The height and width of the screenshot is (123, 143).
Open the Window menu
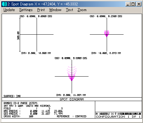(x=55, y=10)
